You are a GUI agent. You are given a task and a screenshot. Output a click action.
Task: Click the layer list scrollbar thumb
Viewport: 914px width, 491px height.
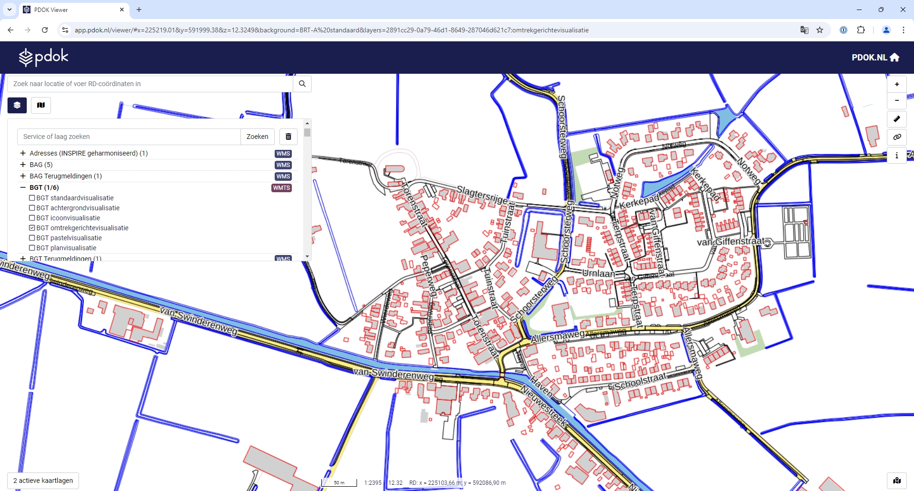(x=307, y=133)
